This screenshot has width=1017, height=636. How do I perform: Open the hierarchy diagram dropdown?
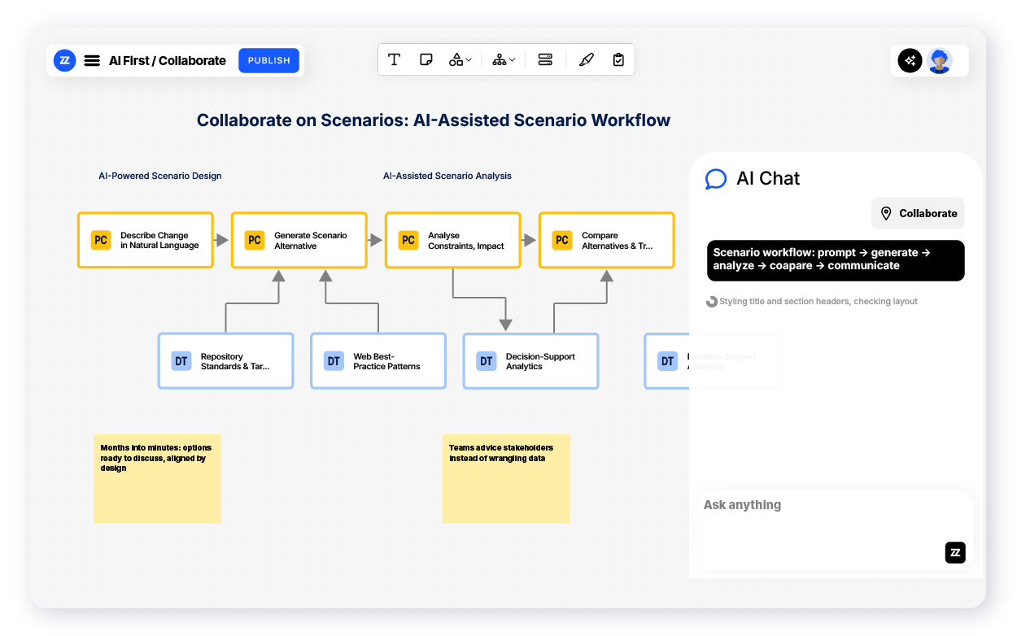[x=504, y=59]
